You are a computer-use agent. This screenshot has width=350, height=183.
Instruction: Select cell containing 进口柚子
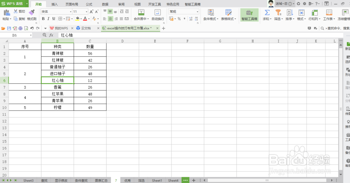(58, 74)
